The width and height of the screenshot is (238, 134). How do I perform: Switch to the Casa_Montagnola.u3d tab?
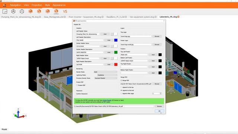pyautogui.click(x=54, y=17)
